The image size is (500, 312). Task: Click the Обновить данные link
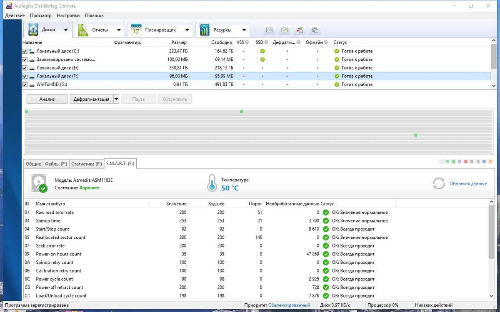[x=468, y=183]
